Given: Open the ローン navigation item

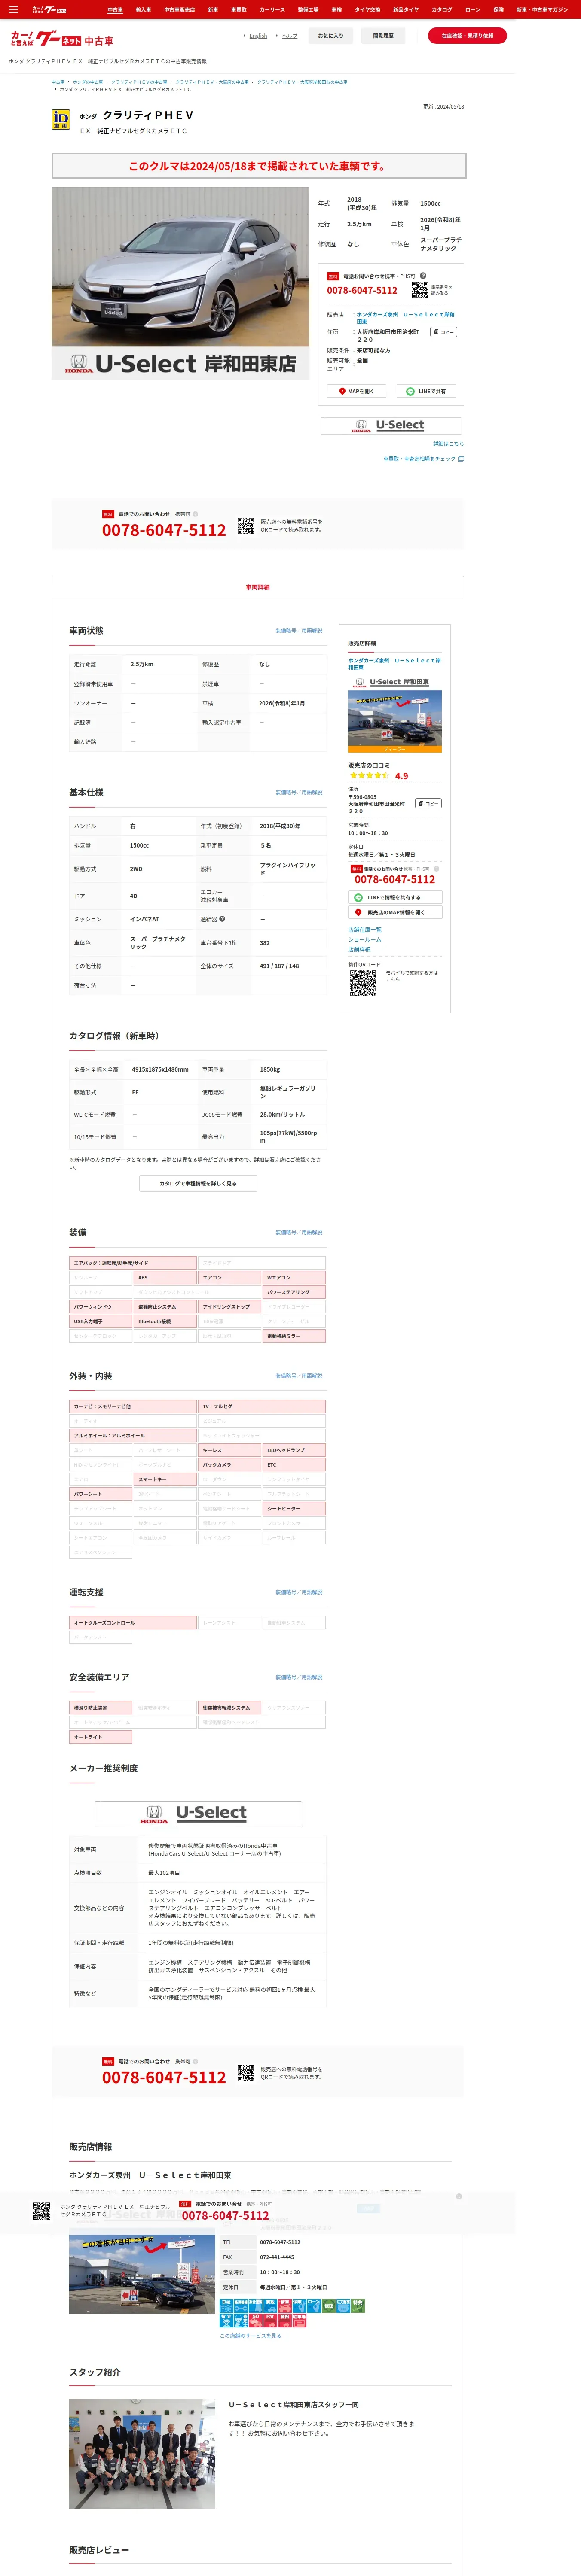Looking at the screenshot, I should [x=473, y=9].
